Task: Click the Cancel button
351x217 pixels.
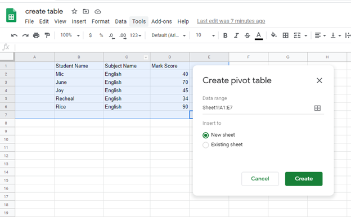Action: click(260, 179)
